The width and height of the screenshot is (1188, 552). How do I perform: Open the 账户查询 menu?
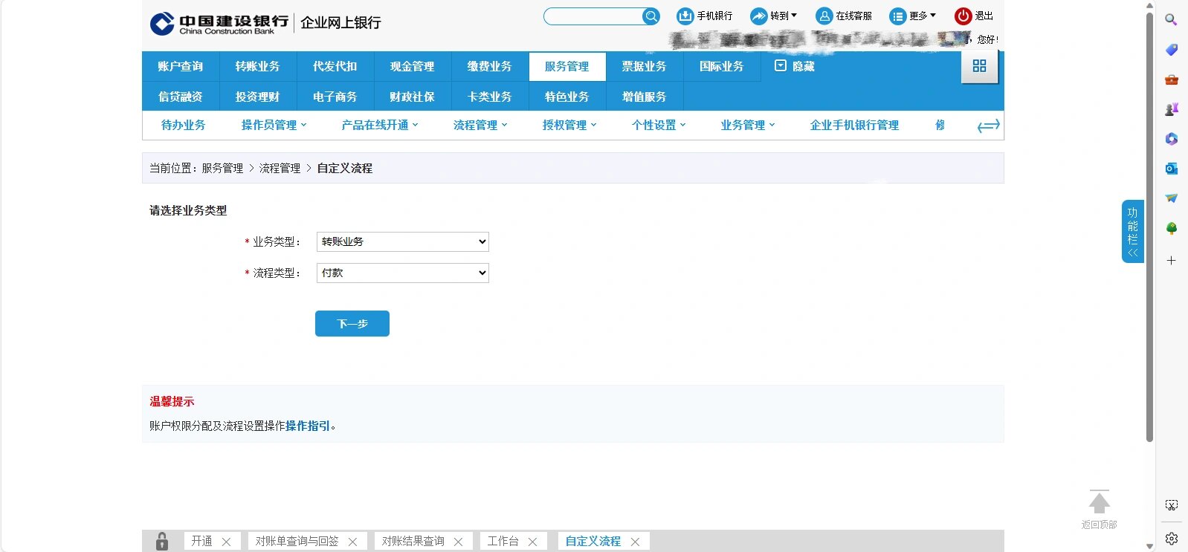coord(181,66)
